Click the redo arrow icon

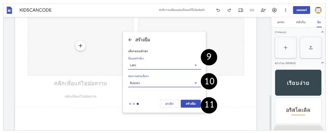tap(229, 10)
